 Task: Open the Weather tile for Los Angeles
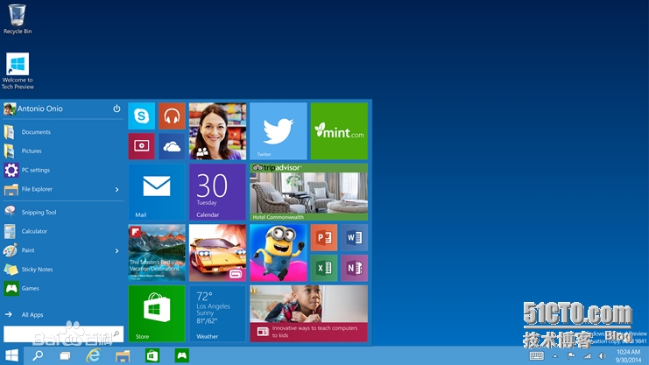pyautogui.click(x=217, y=313)
